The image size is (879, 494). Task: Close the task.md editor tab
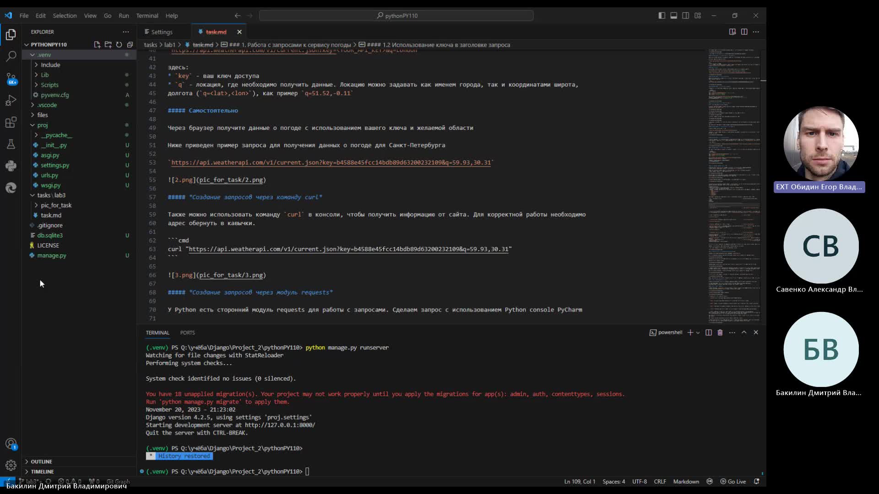(239, 32)
